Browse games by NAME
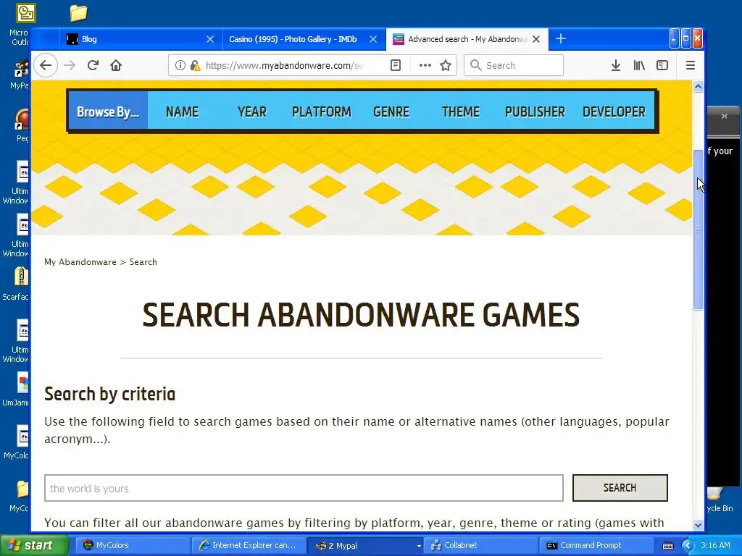 182,111
